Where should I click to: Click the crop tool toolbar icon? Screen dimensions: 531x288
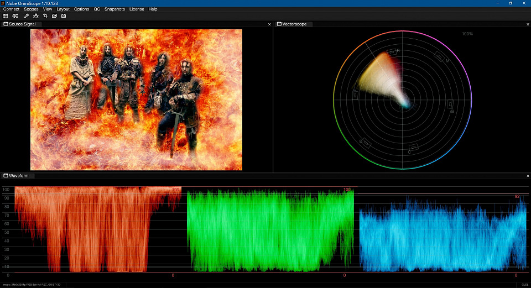[45, 16]
